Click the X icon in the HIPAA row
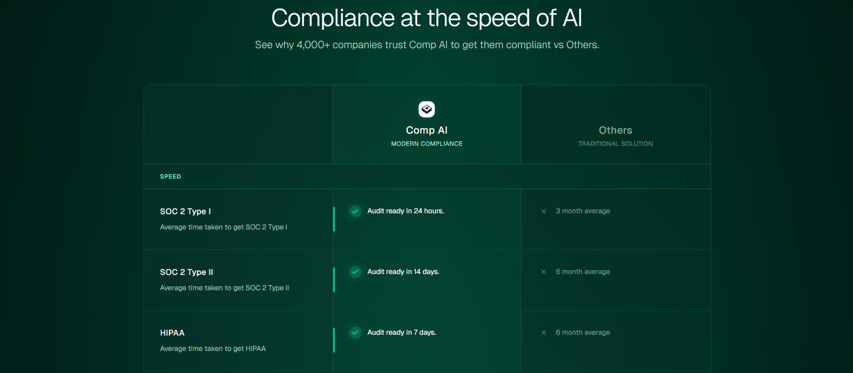 point(544,333)
